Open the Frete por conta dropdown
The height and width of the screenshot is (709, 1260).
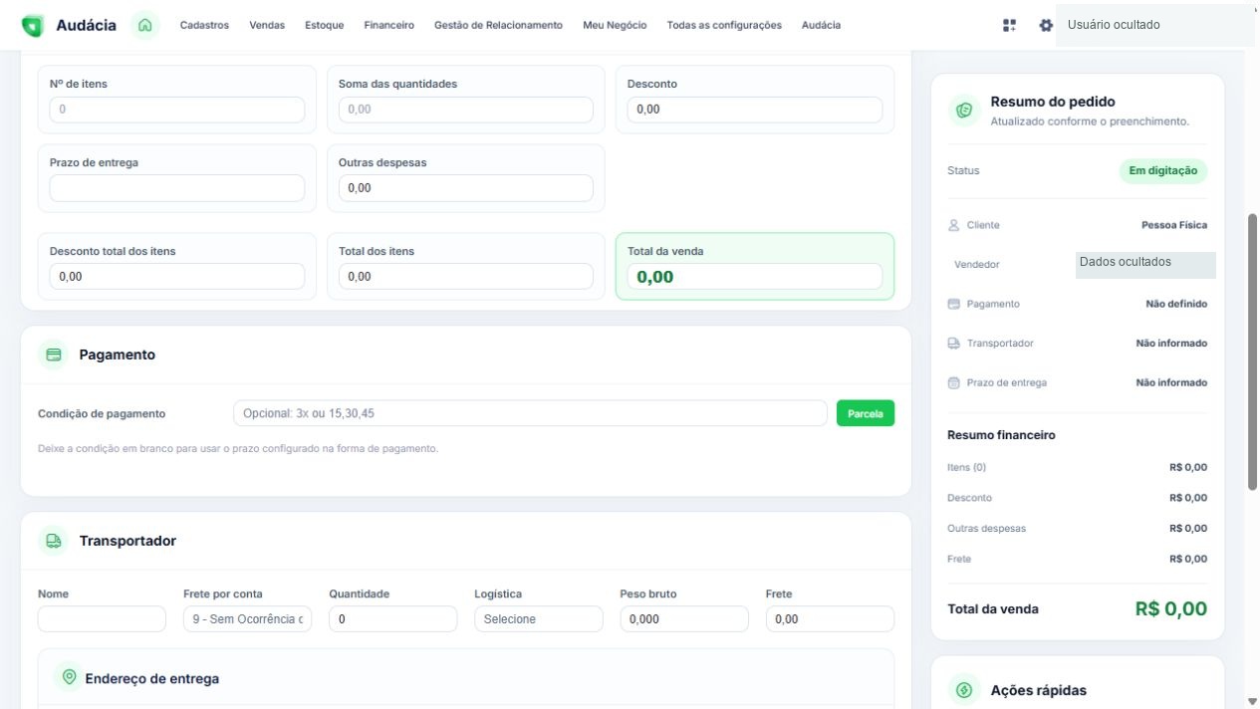[248, 619]
